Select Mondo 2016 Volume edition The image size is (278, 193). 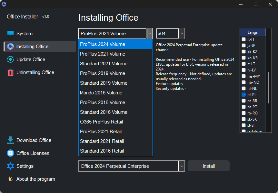click(x=115, y=92)
